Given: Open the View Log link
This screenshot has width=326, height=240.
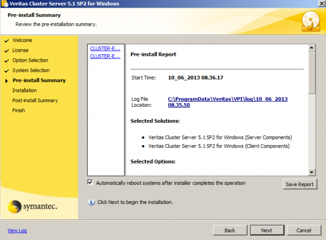Looking at the screenshot, I should point(17,231).
